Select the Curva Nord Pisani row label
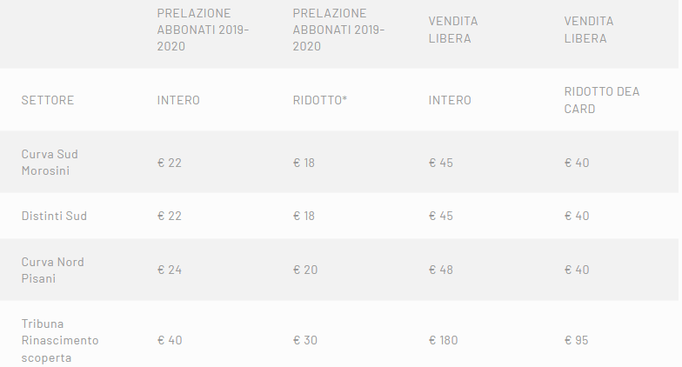 coord(52,270)
